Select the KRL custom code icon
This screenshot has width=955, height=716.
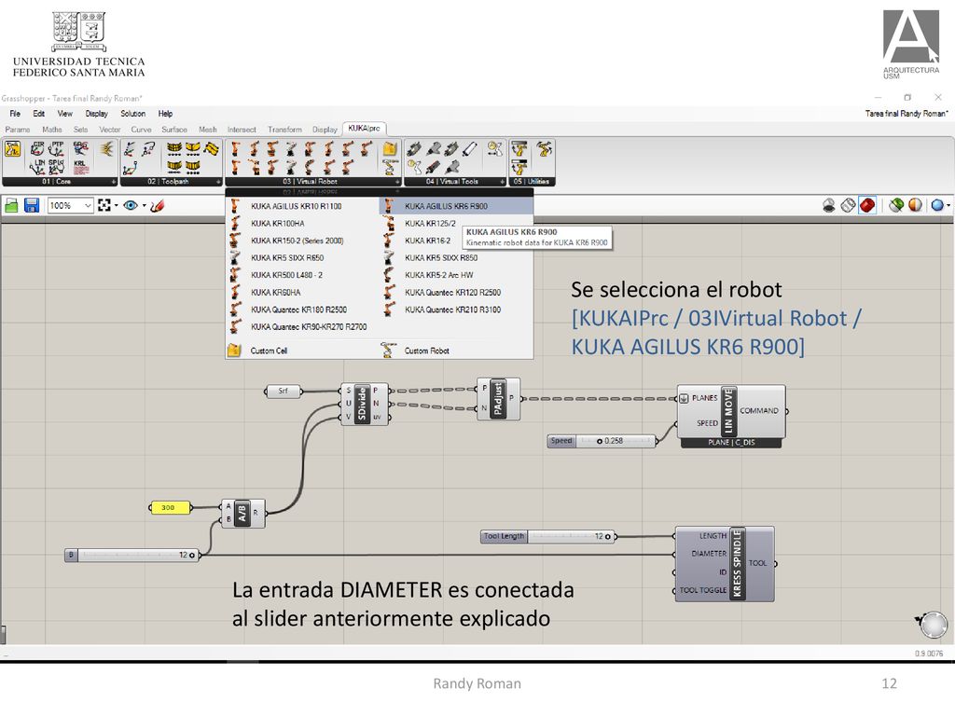tap(80, 166)
